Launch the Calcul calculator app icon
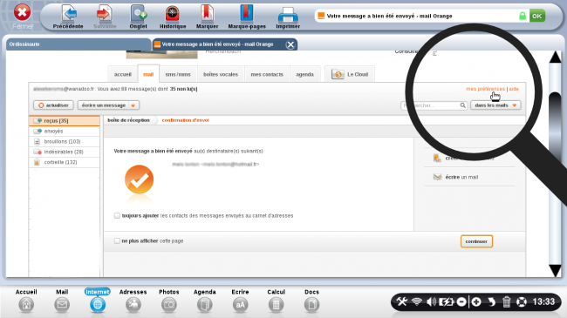The width and height of the screenshot is (567, 318). (x=276, y=305)
